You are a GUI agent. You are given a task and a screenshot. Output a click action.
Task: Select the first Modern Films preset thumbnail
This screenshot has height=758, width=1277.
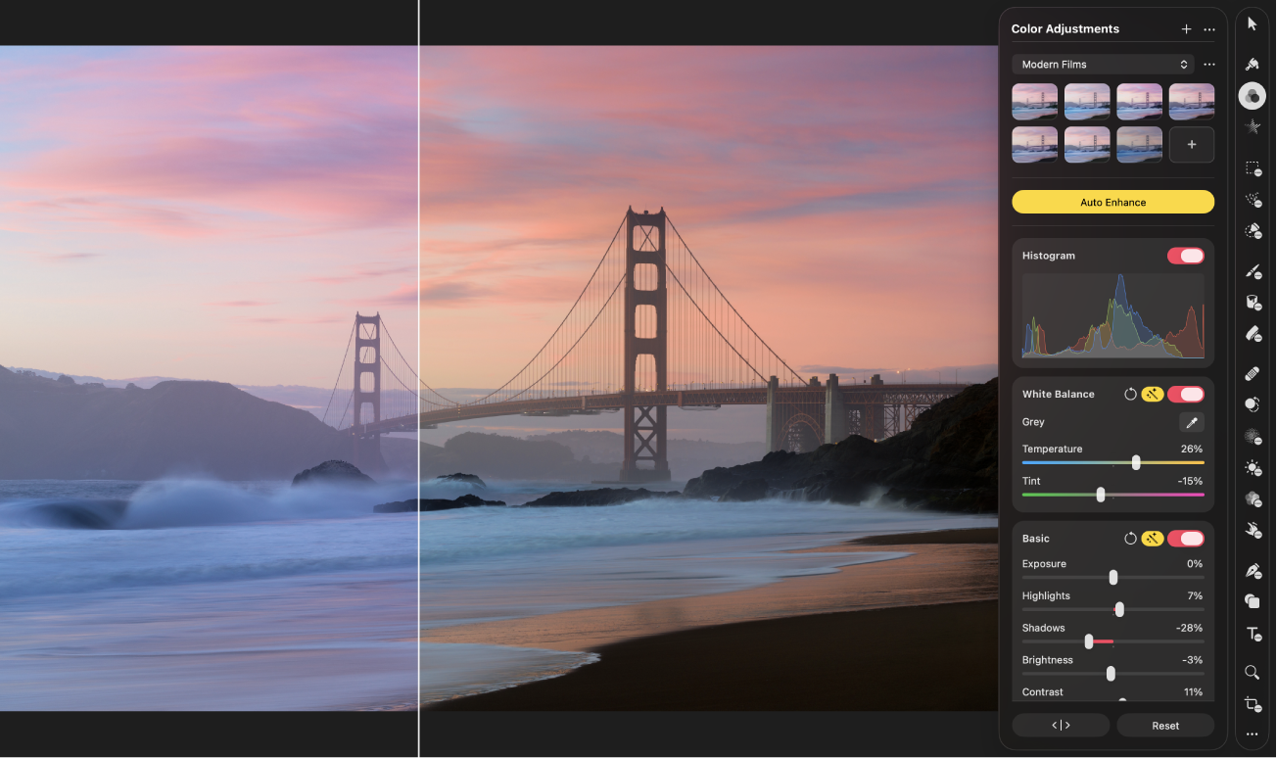[1034, 101]
